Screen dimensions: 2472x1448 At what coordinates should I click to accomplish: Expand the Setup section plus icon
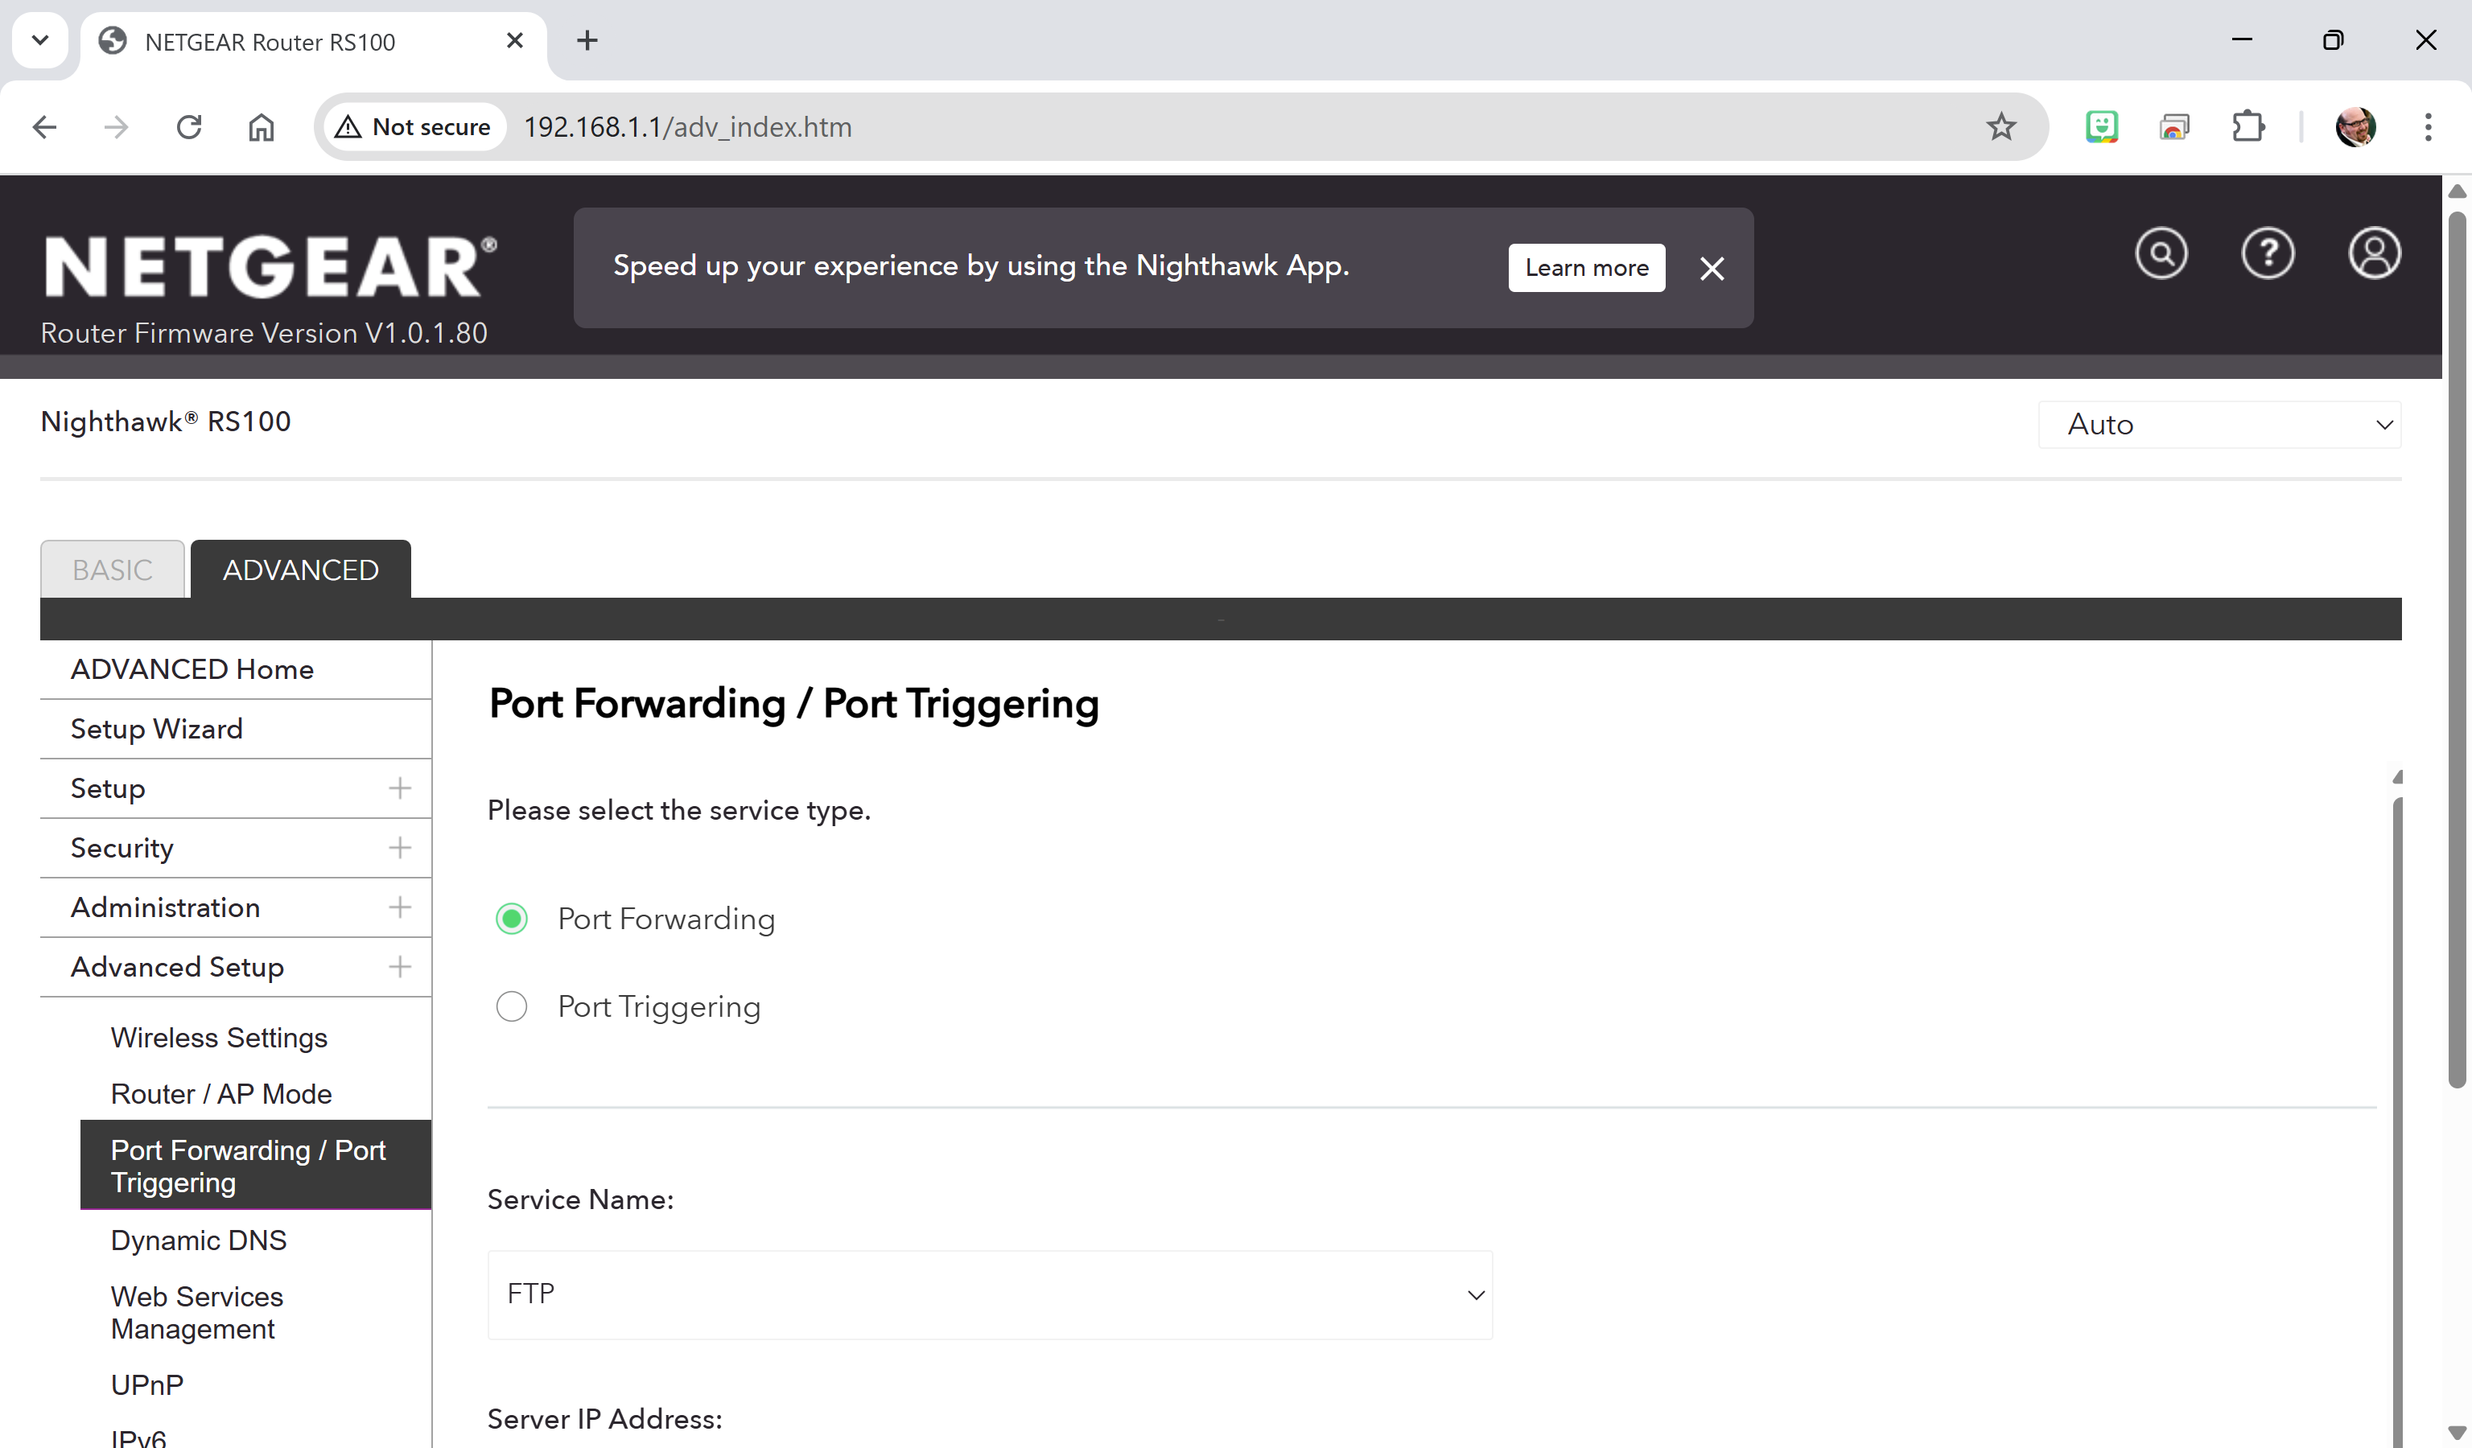399,788
